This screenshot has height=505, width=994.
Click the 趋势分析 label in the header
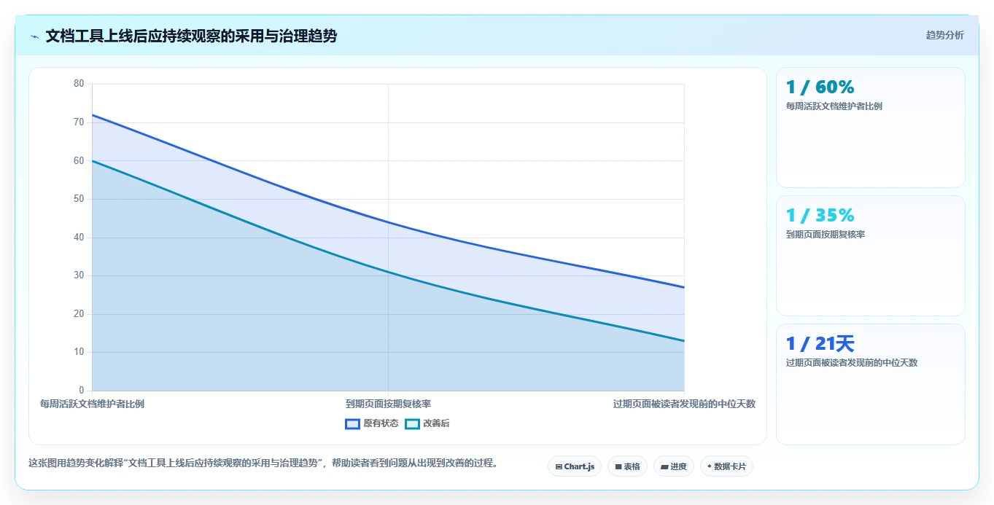pyautogui.click(x=944, y=35)
